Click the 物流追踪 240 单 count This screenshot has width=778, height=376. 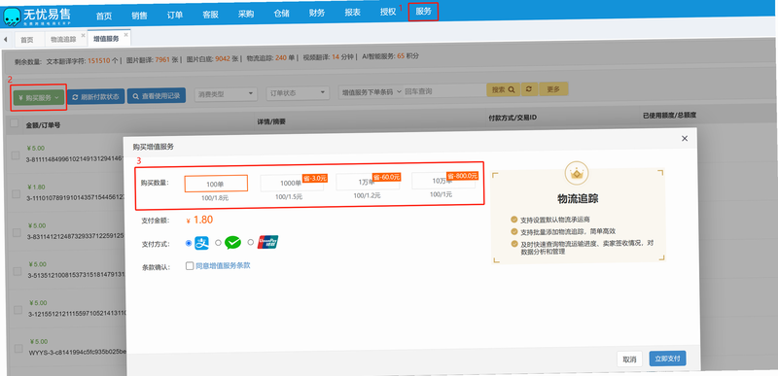(x=271, y=58)
